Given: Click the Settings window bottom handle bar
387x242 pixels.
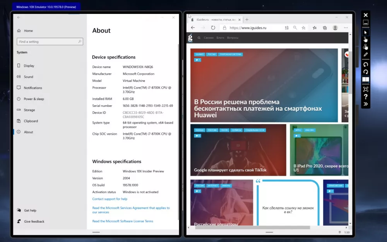Looking at the screenshot, I should pos(96,232).
